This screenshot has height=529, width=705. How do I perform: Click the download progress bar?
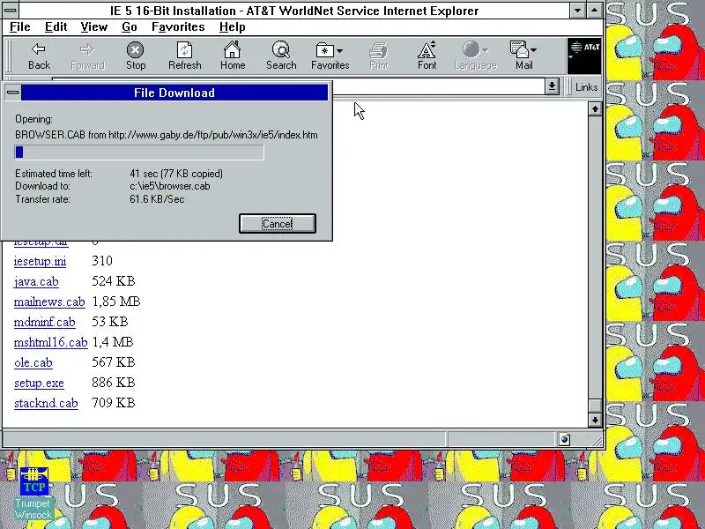click(x=139, y=152)
